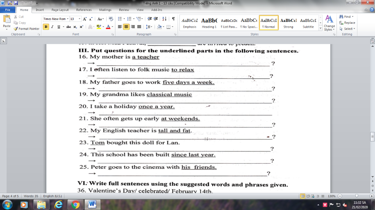Switch to the Insert tab
This screenshot has height=210, width=375.
40,10
